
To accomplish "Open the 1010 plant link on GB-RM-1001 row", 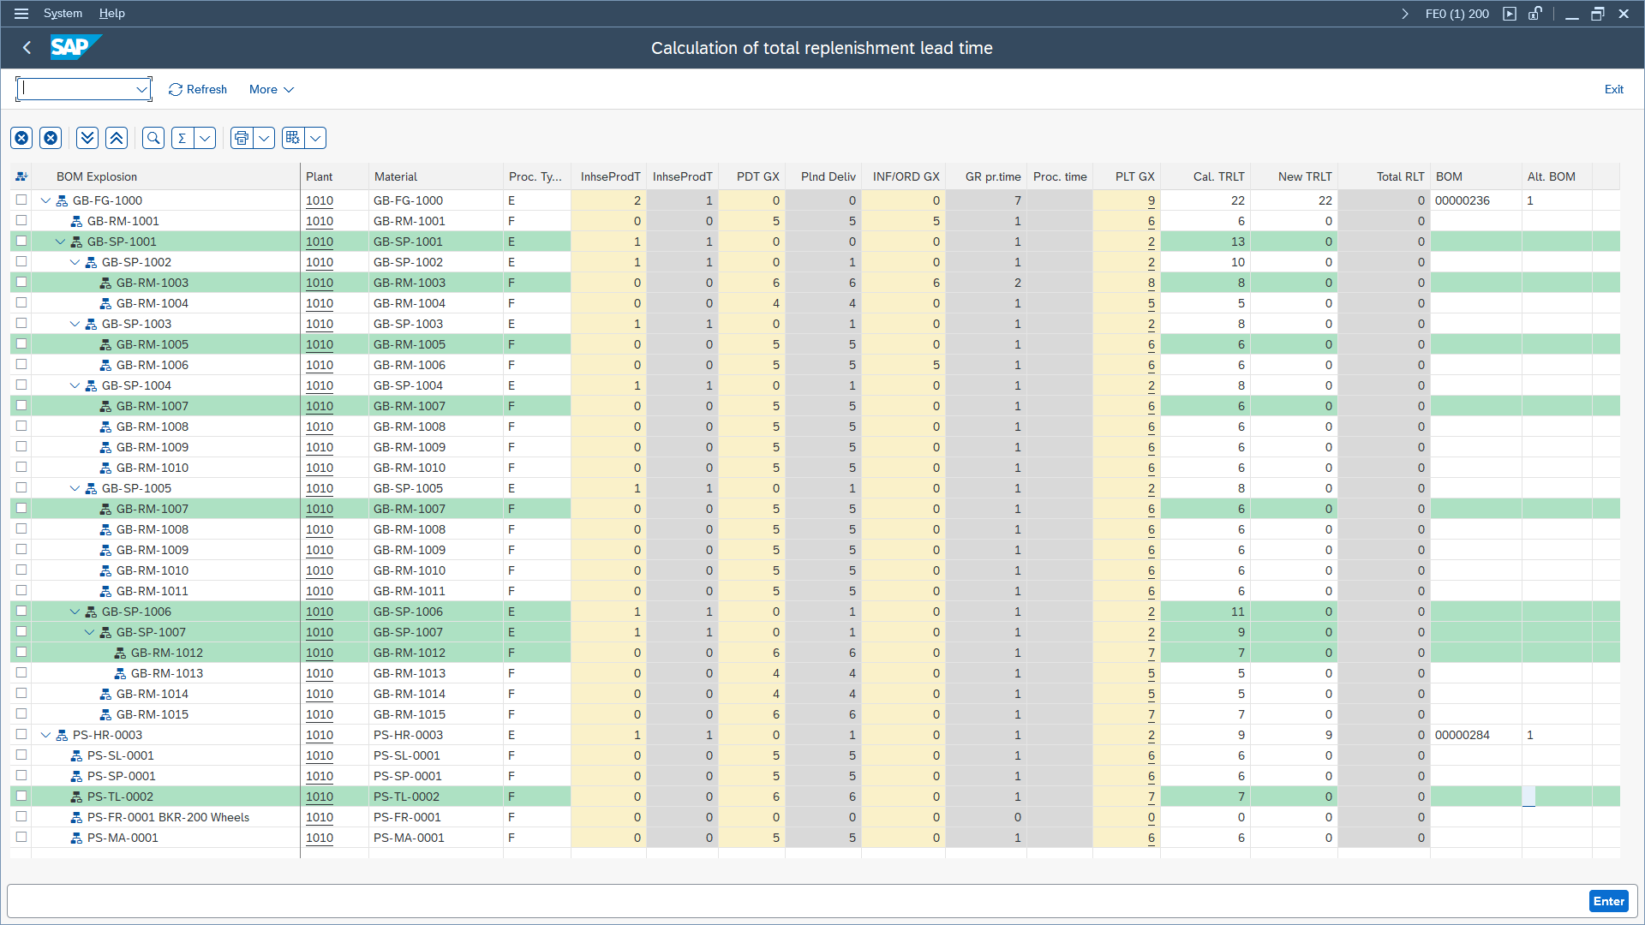I will 319,221.
